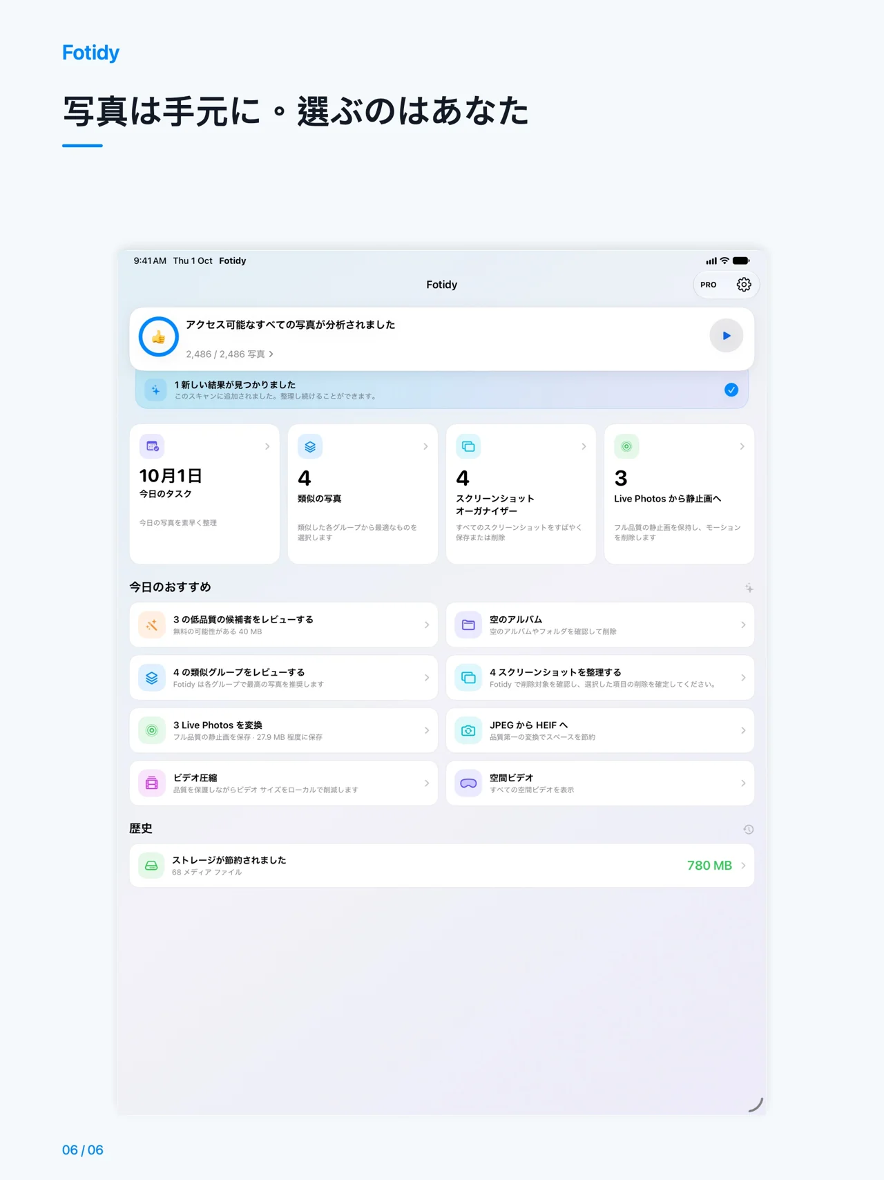The height and width of the screenshot is (1180, 884).
Task: Click the sparkle icon beside 今日のおすすめ
Action: [x=749, y=588]
